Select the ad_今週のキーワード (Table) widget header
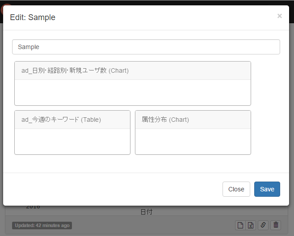 pyautogui.click(x=72, y=120)
